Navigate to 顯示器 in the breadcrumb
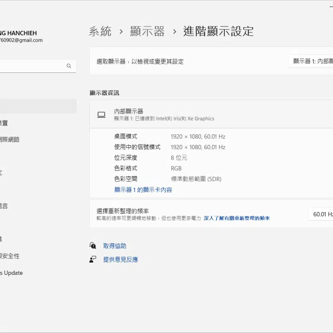The image size is (333, 333). 147,32
